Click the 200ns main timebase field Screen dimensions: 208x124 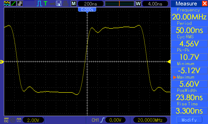point(90,4)
